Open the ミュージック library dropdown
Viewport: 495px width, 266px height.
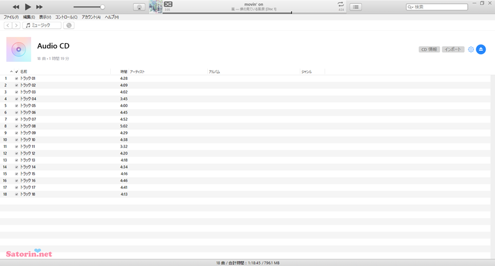point(41,25)
